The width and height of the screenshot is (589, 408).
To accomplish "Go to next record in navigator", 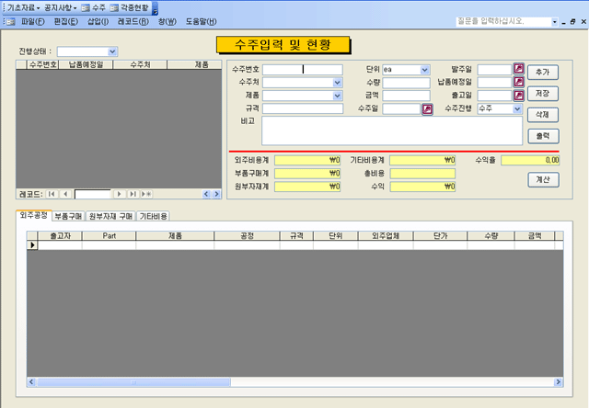I will (x=119, y=194).
